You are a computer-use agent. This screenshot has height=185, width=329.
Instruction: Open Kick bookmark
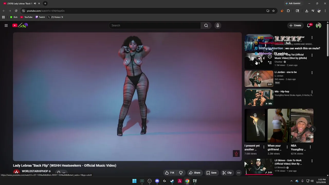click(14, 17)
